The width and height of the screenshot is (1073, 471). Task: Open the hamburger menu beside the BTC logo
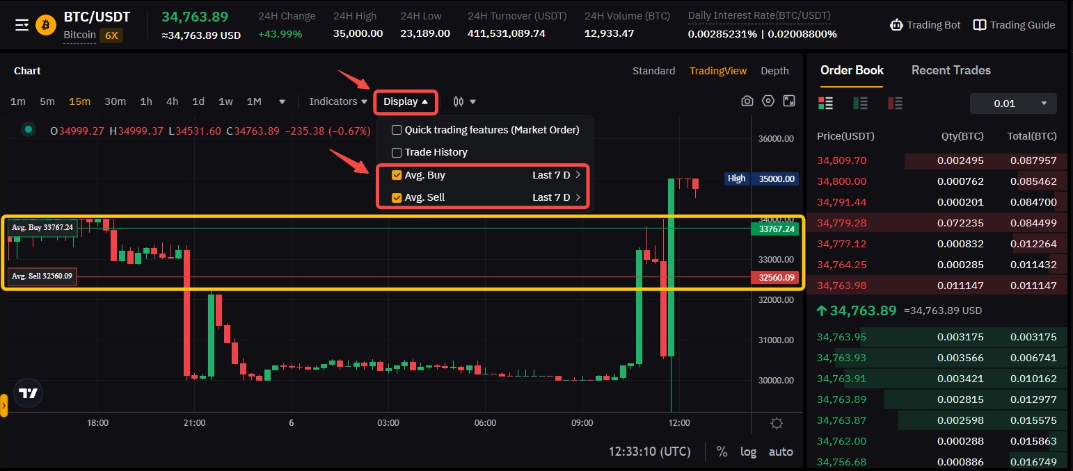point(22,24)
